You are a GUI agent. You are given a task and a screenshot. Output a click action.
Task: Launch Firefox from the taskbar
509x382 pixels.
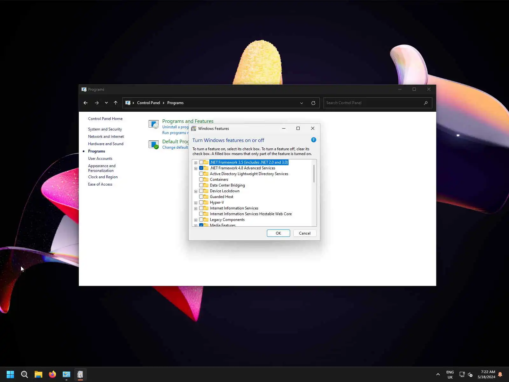pyautogui.click(x=52, y=374)
